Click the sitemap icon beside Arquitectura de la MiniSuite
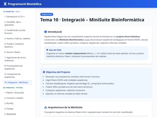The width and height of the screenshot is (157, 117). click(46, 107)
